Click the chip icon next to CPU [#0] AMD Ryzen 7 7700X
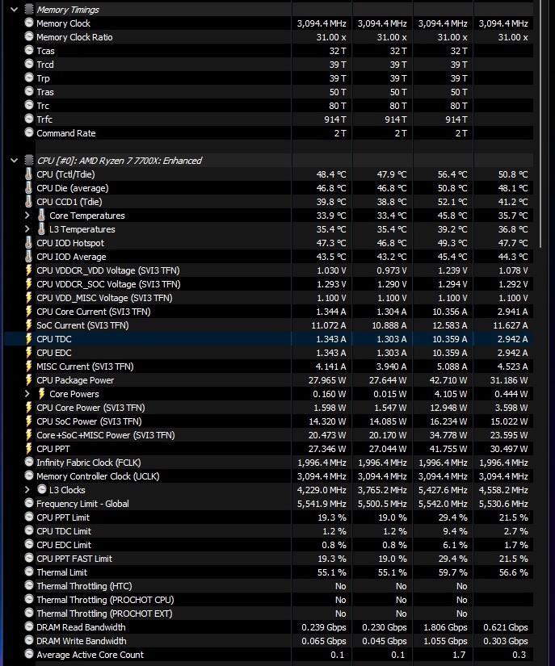 click(29, 161)
